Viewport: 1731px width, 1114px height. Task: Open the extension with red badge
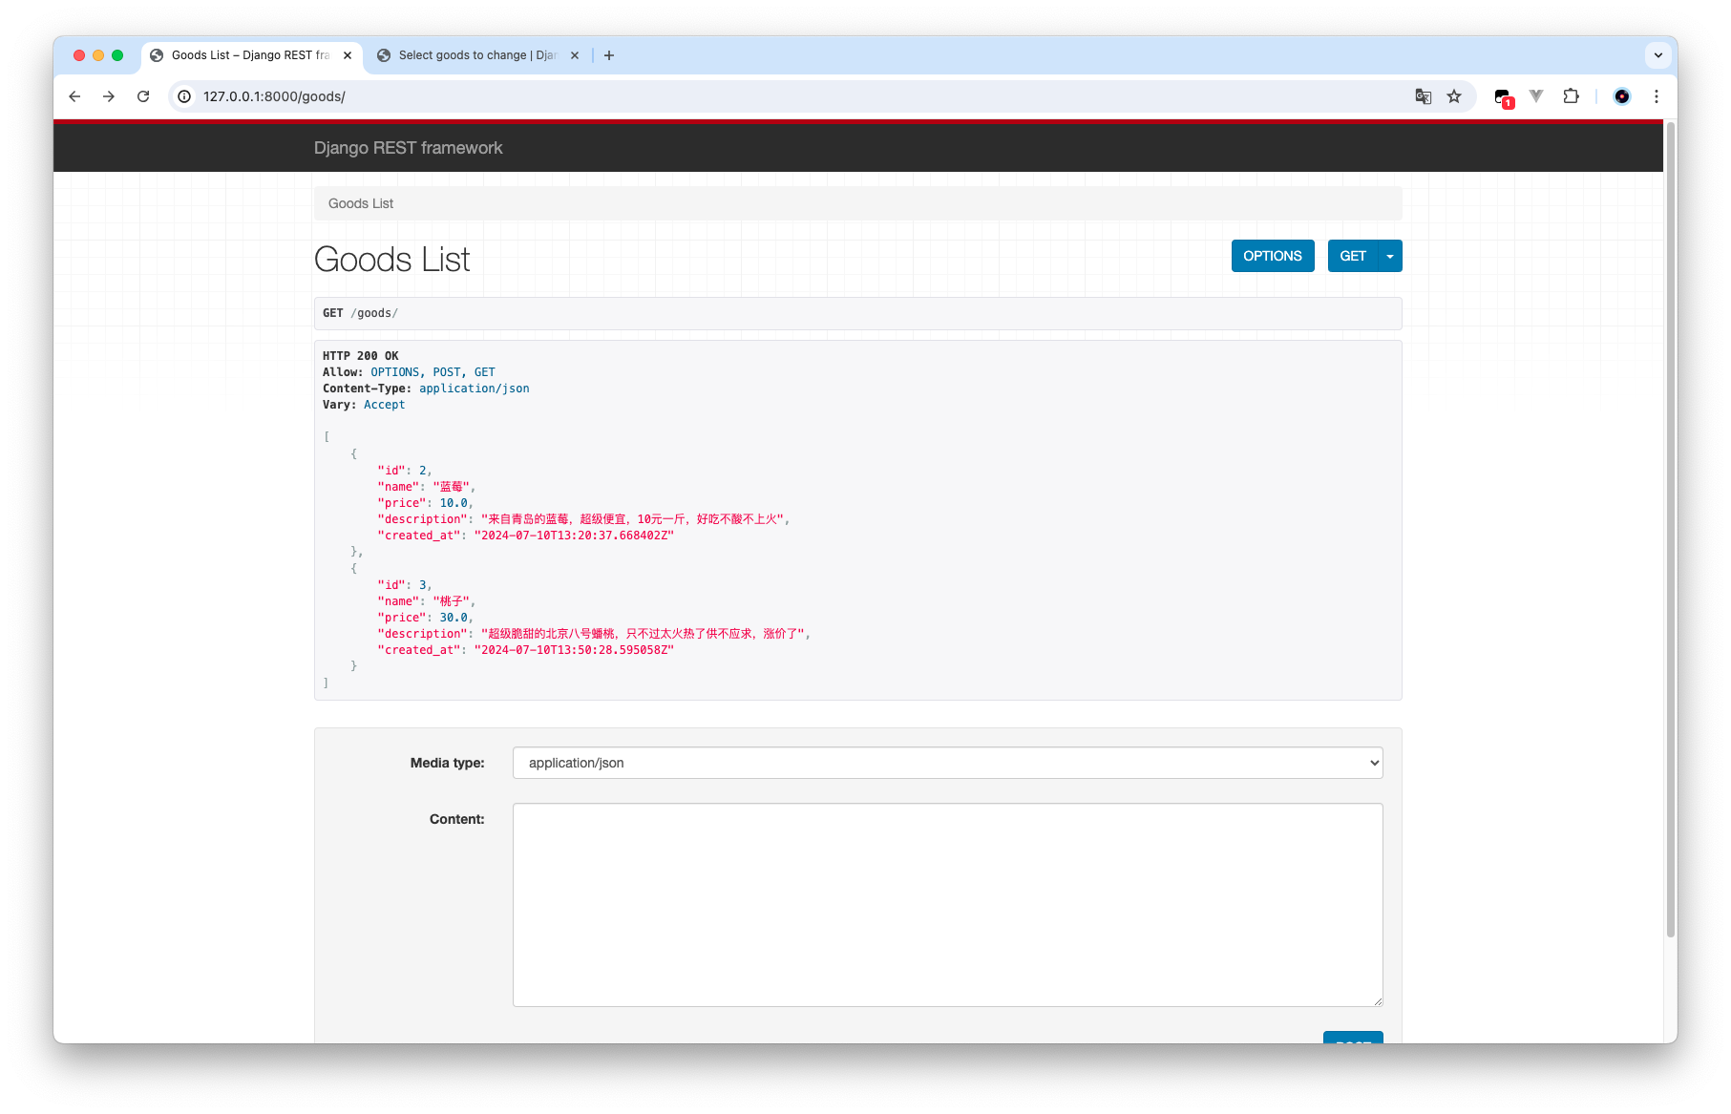[x=1504, y=97]
